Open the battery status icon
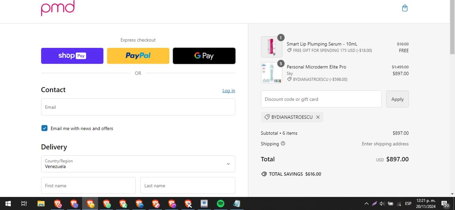The width and height of the screenshot is (455, 210). [x=391, y=204]
